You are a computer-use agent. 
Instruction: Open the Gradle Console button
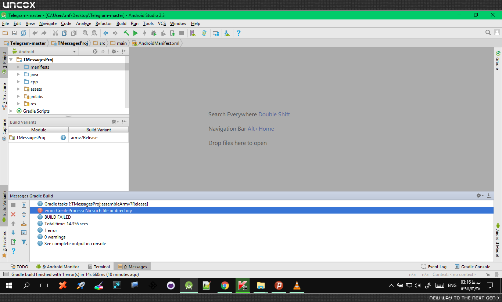[x=473, y=267]
